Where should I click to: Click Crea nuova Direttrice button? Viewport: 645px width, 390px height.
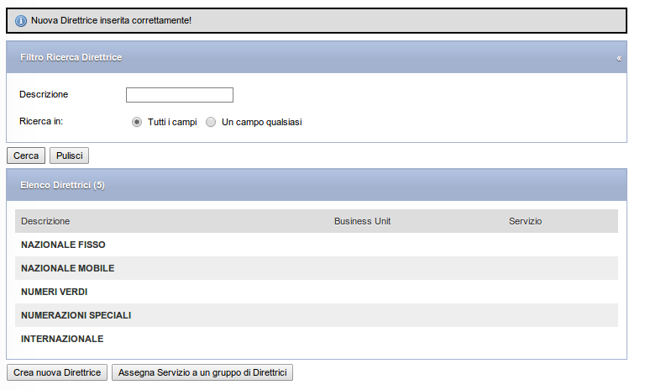coord(57,372)
